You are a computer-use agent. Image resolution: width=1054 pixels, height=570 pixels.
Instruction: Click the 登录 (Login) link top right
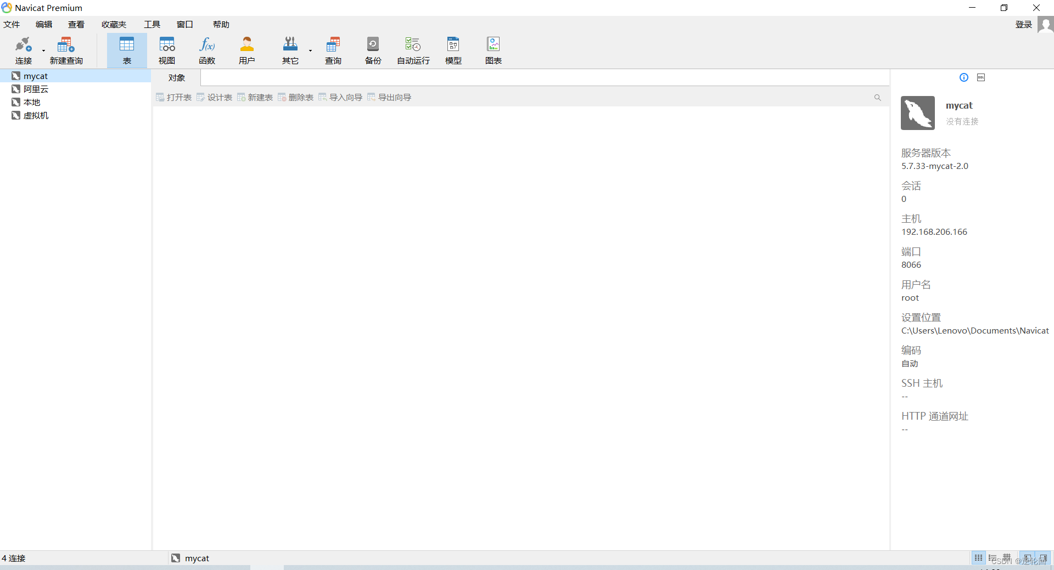click(x=1024, y=24)
